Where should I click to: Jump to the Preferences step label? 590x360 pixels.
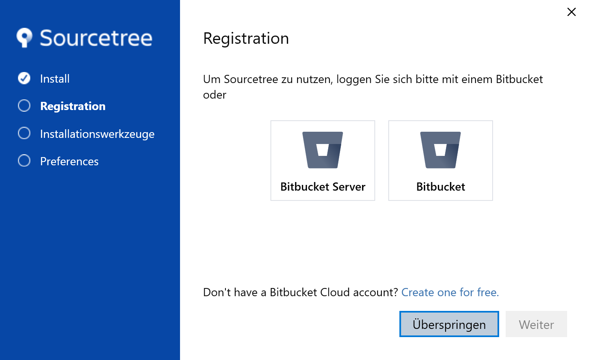[x=69, y=162]
